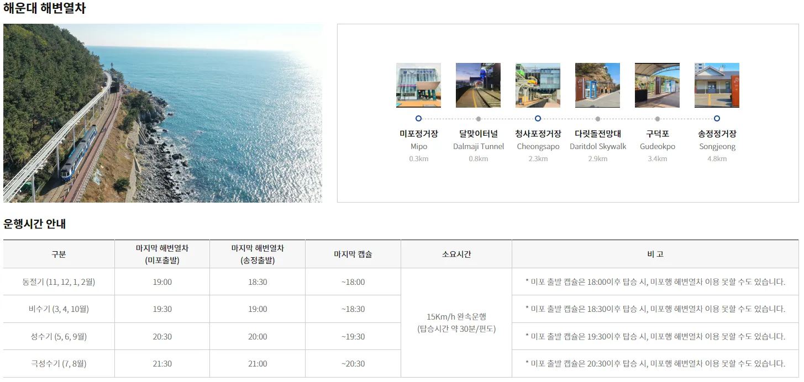Screen dimensions: 804x382
Task: Click the Songjeong station name link
Action: pyautogui.click(x=717, y=133)
